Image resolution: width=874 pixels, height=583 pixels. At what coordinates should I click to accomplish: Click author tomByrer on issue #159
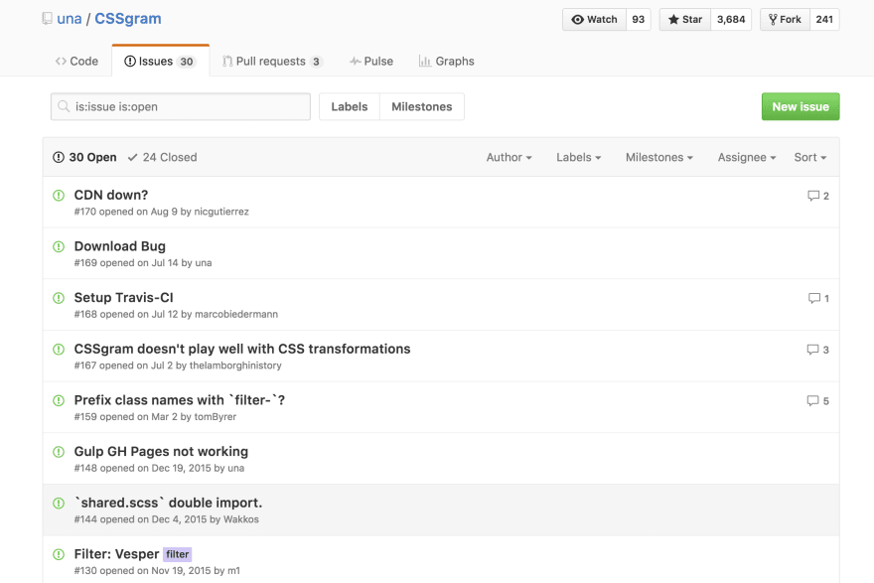(216, 417)
